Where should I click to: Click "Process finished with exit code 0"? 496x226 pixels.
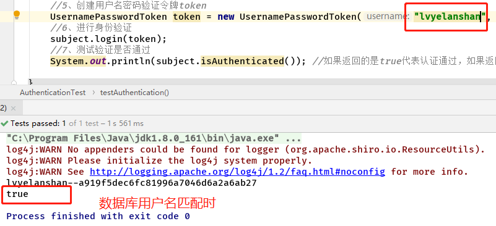(x=98, y=216)
